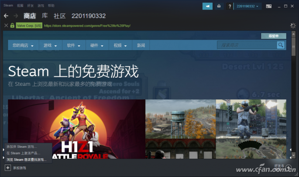Viewport: 299px width, 177px height.
Task: Click the Valve Corp. [US] certificate badge
Action: (29, 26)
